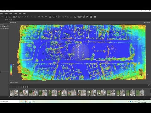The height and width of the screenshot is (113, 151).
Task: Open Google Chrome from the taskbar
Action: (x=26, y=102)
